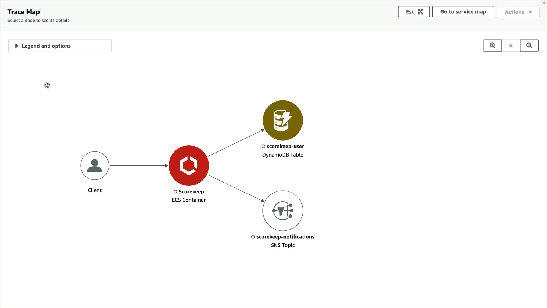Toggle the circle marker beside Scorekeep label
Screen dimensions: 547x308
pos(175,192)
